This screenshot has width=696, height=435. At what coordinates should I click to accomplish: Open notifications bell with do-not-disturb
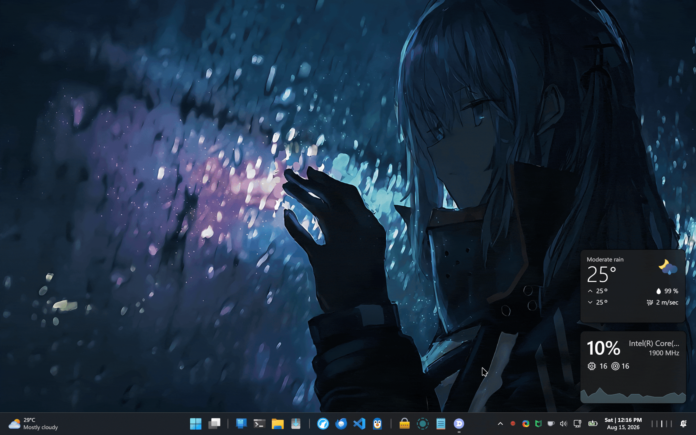tap(683, 423)
